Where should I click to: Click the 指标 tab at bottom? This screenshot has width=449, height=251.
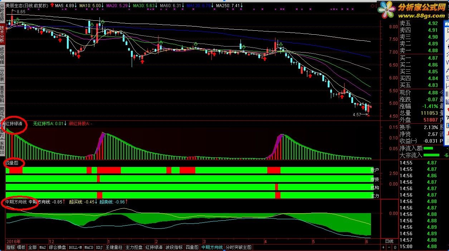11,247
